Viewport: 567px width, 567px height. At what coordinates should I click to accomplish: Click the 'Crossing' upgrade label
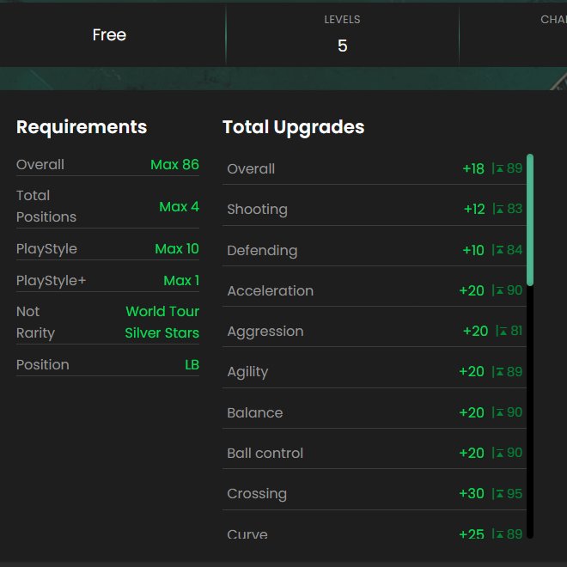(x=257, y=494)
